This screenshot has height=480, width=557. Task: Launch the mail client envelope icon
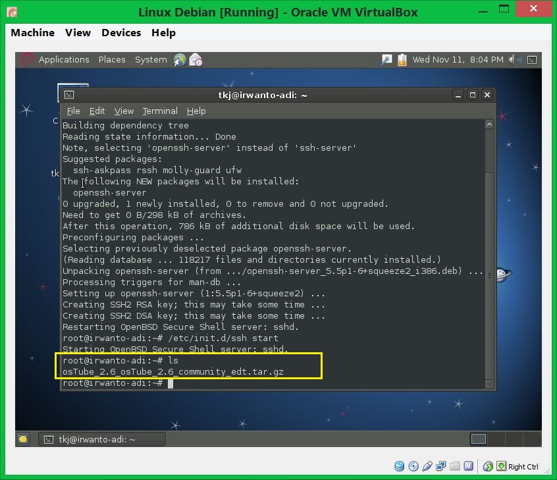tap(196, 60)
